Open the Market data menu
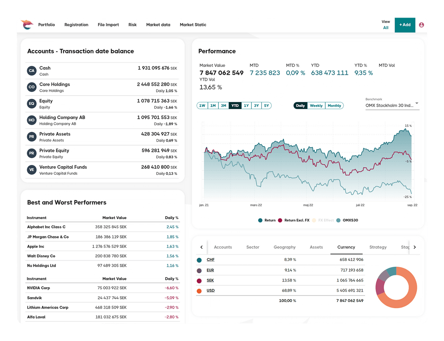The width and height of the screenshot is (444, 341). (x=158, y=25)
